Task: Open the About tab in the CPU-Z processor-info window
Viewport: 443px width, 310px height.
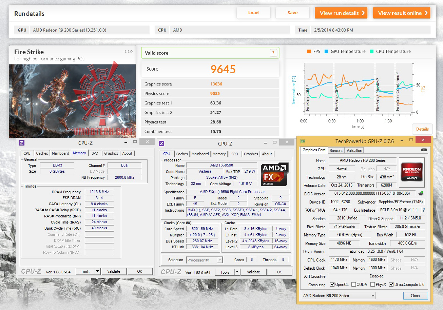Action: 267,154
